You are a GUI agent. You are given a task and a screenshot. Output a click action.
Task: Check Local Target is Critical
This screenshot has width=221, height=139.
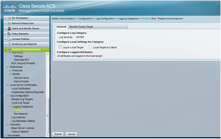coord(90,47)
